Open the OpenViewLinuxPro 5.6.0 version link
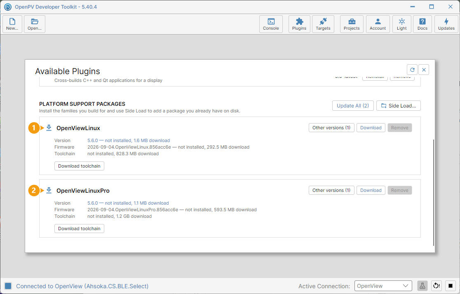The image size is (460, 294). point(128,203)
